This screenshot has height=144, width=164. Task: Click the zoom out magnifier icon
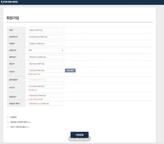[x=72, y=139]
